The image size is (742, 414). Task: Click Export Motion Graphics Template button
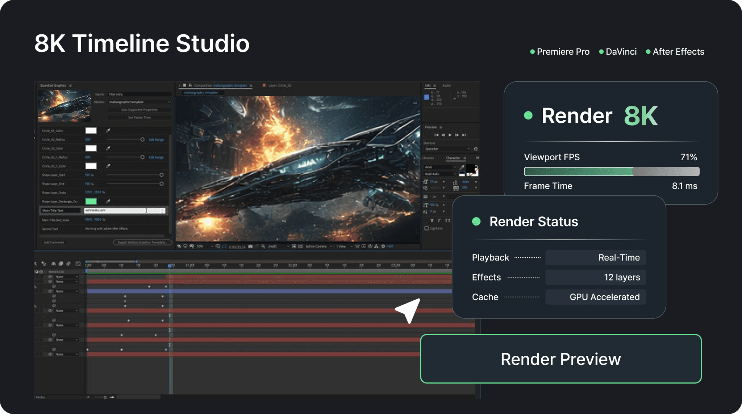tap(142, 242)
